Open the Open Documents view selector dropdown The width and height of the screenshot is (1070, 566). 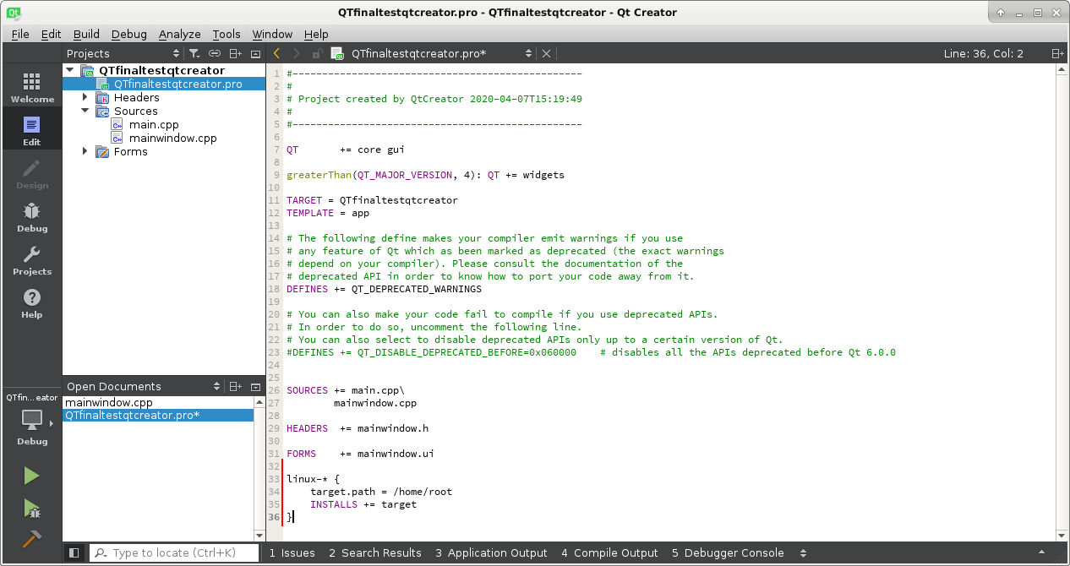(x=143, y=386)
